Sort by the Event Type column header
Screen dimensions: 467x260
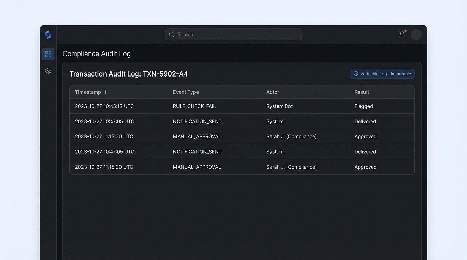click(x=186, y=92)
